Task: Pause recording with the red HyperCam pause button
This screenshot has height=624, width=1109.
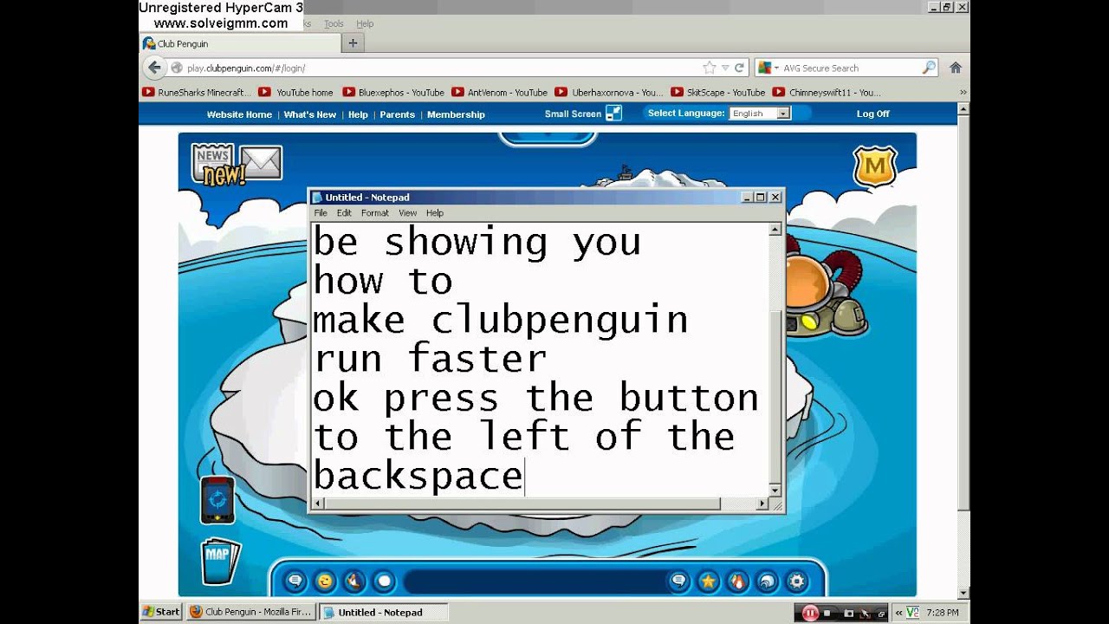Action: (x=810, y=613)
